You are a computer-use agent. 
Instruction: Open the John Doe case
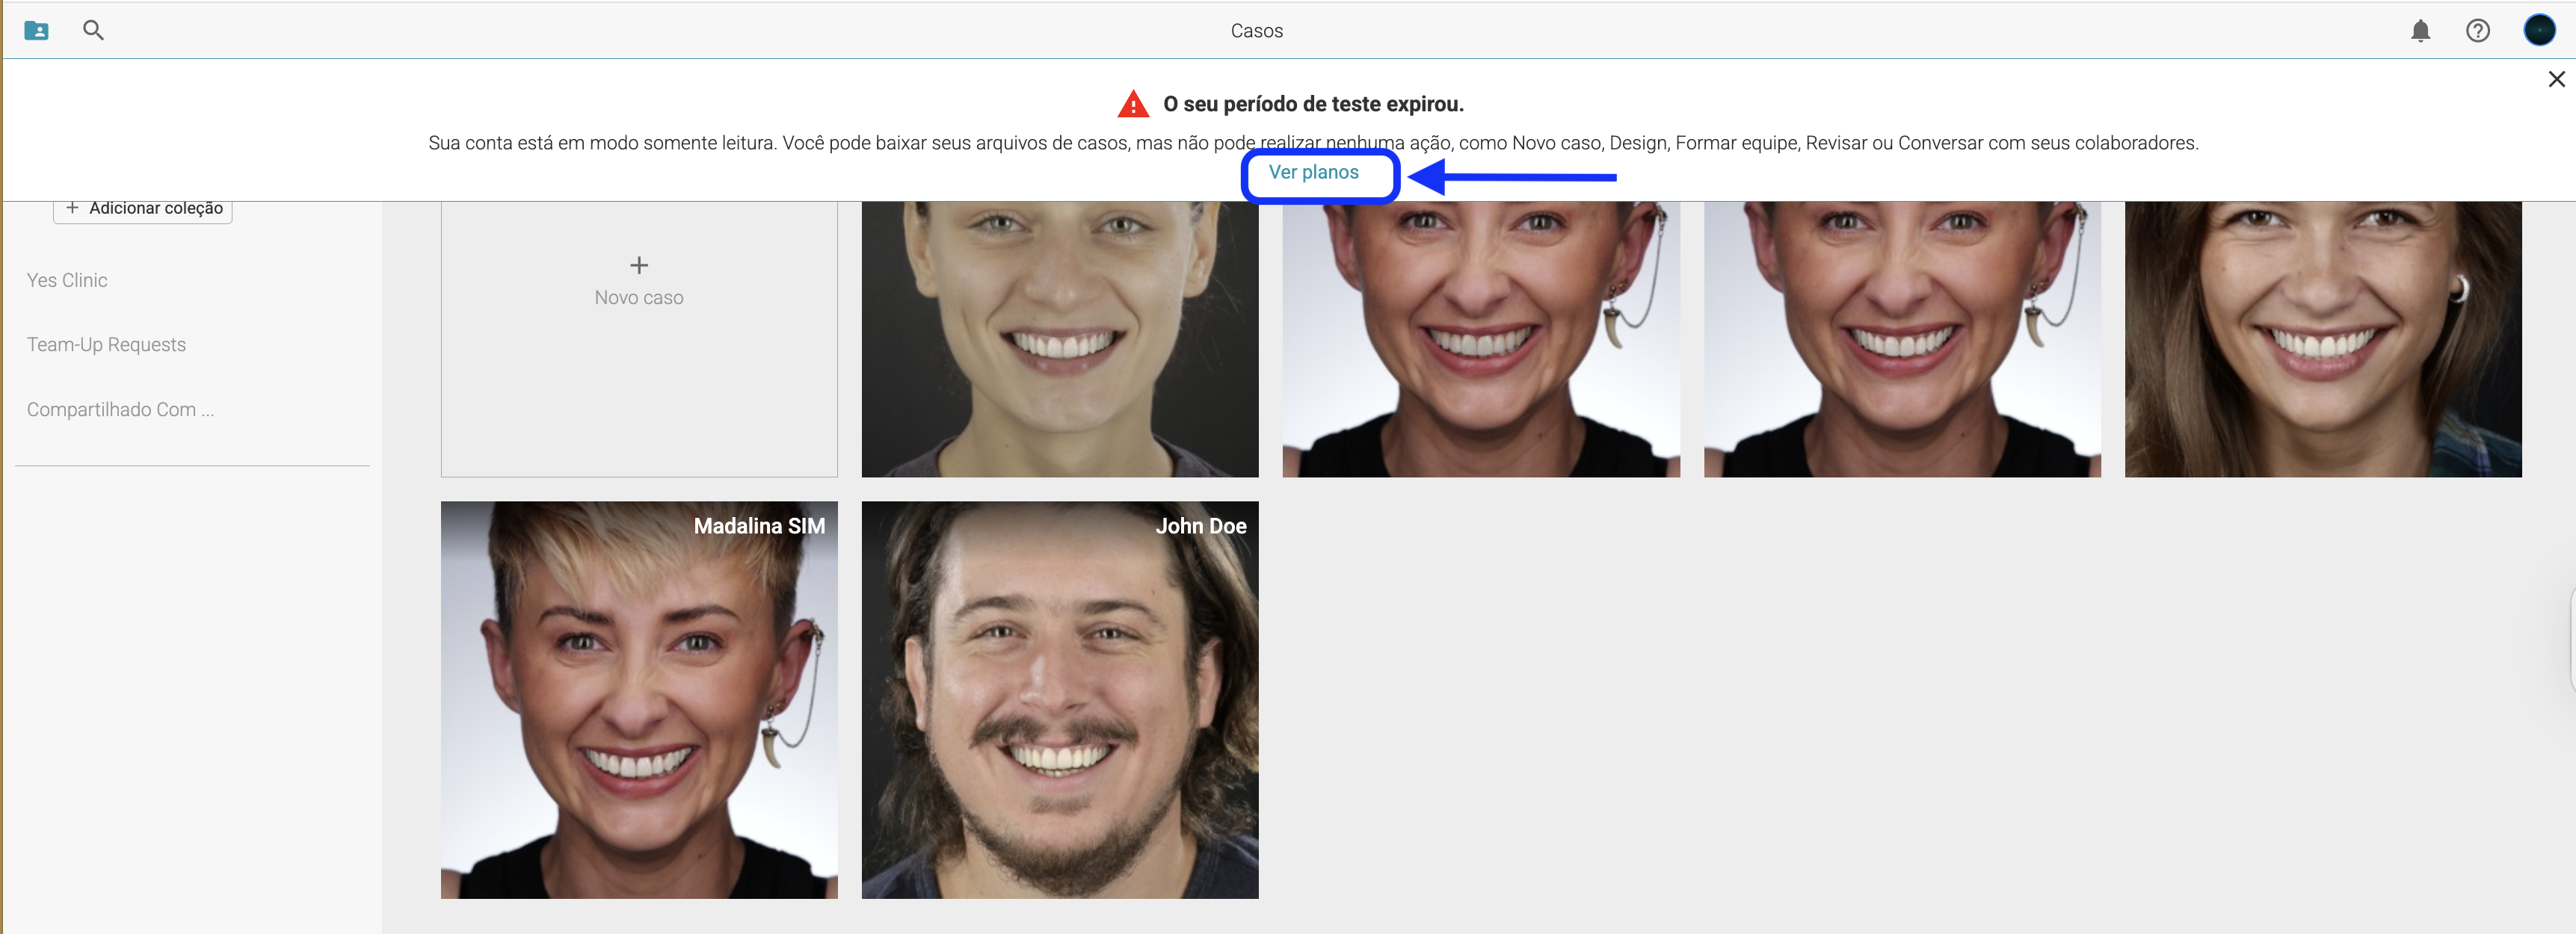tap(1059, 700)
